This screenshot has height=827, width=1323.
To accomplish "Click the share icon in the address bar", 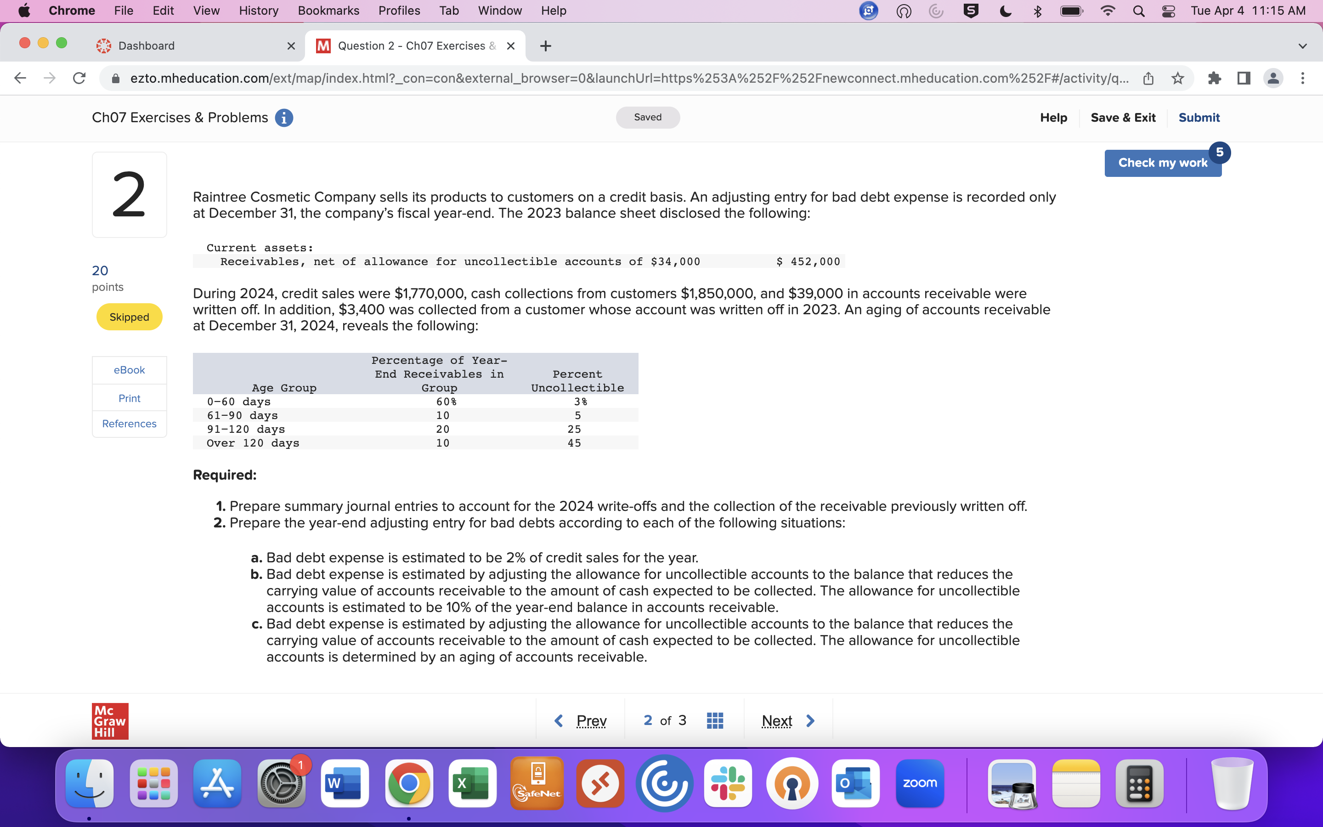I will (1148, 78).
